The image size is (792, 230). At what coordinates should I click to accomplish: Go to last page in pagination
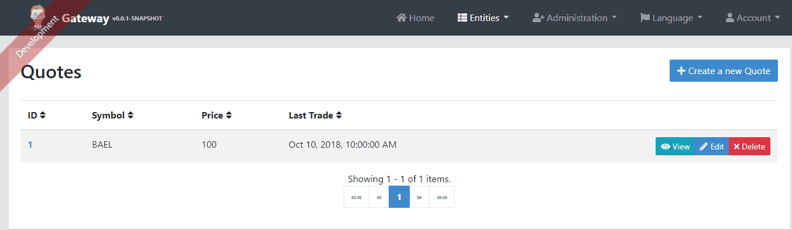[442, 197]
